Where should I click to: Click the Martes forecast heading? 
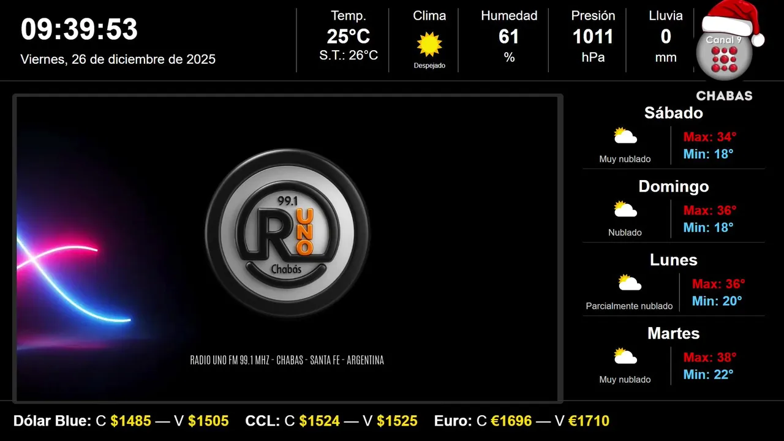(x=674, y=333)
